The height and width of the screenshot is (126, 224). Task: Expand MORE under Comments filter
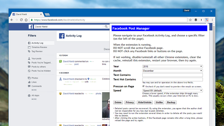34,90
